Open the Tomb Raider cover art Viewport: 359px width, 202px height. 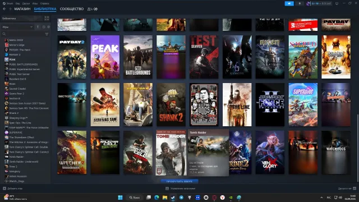[x=171, y=153]
